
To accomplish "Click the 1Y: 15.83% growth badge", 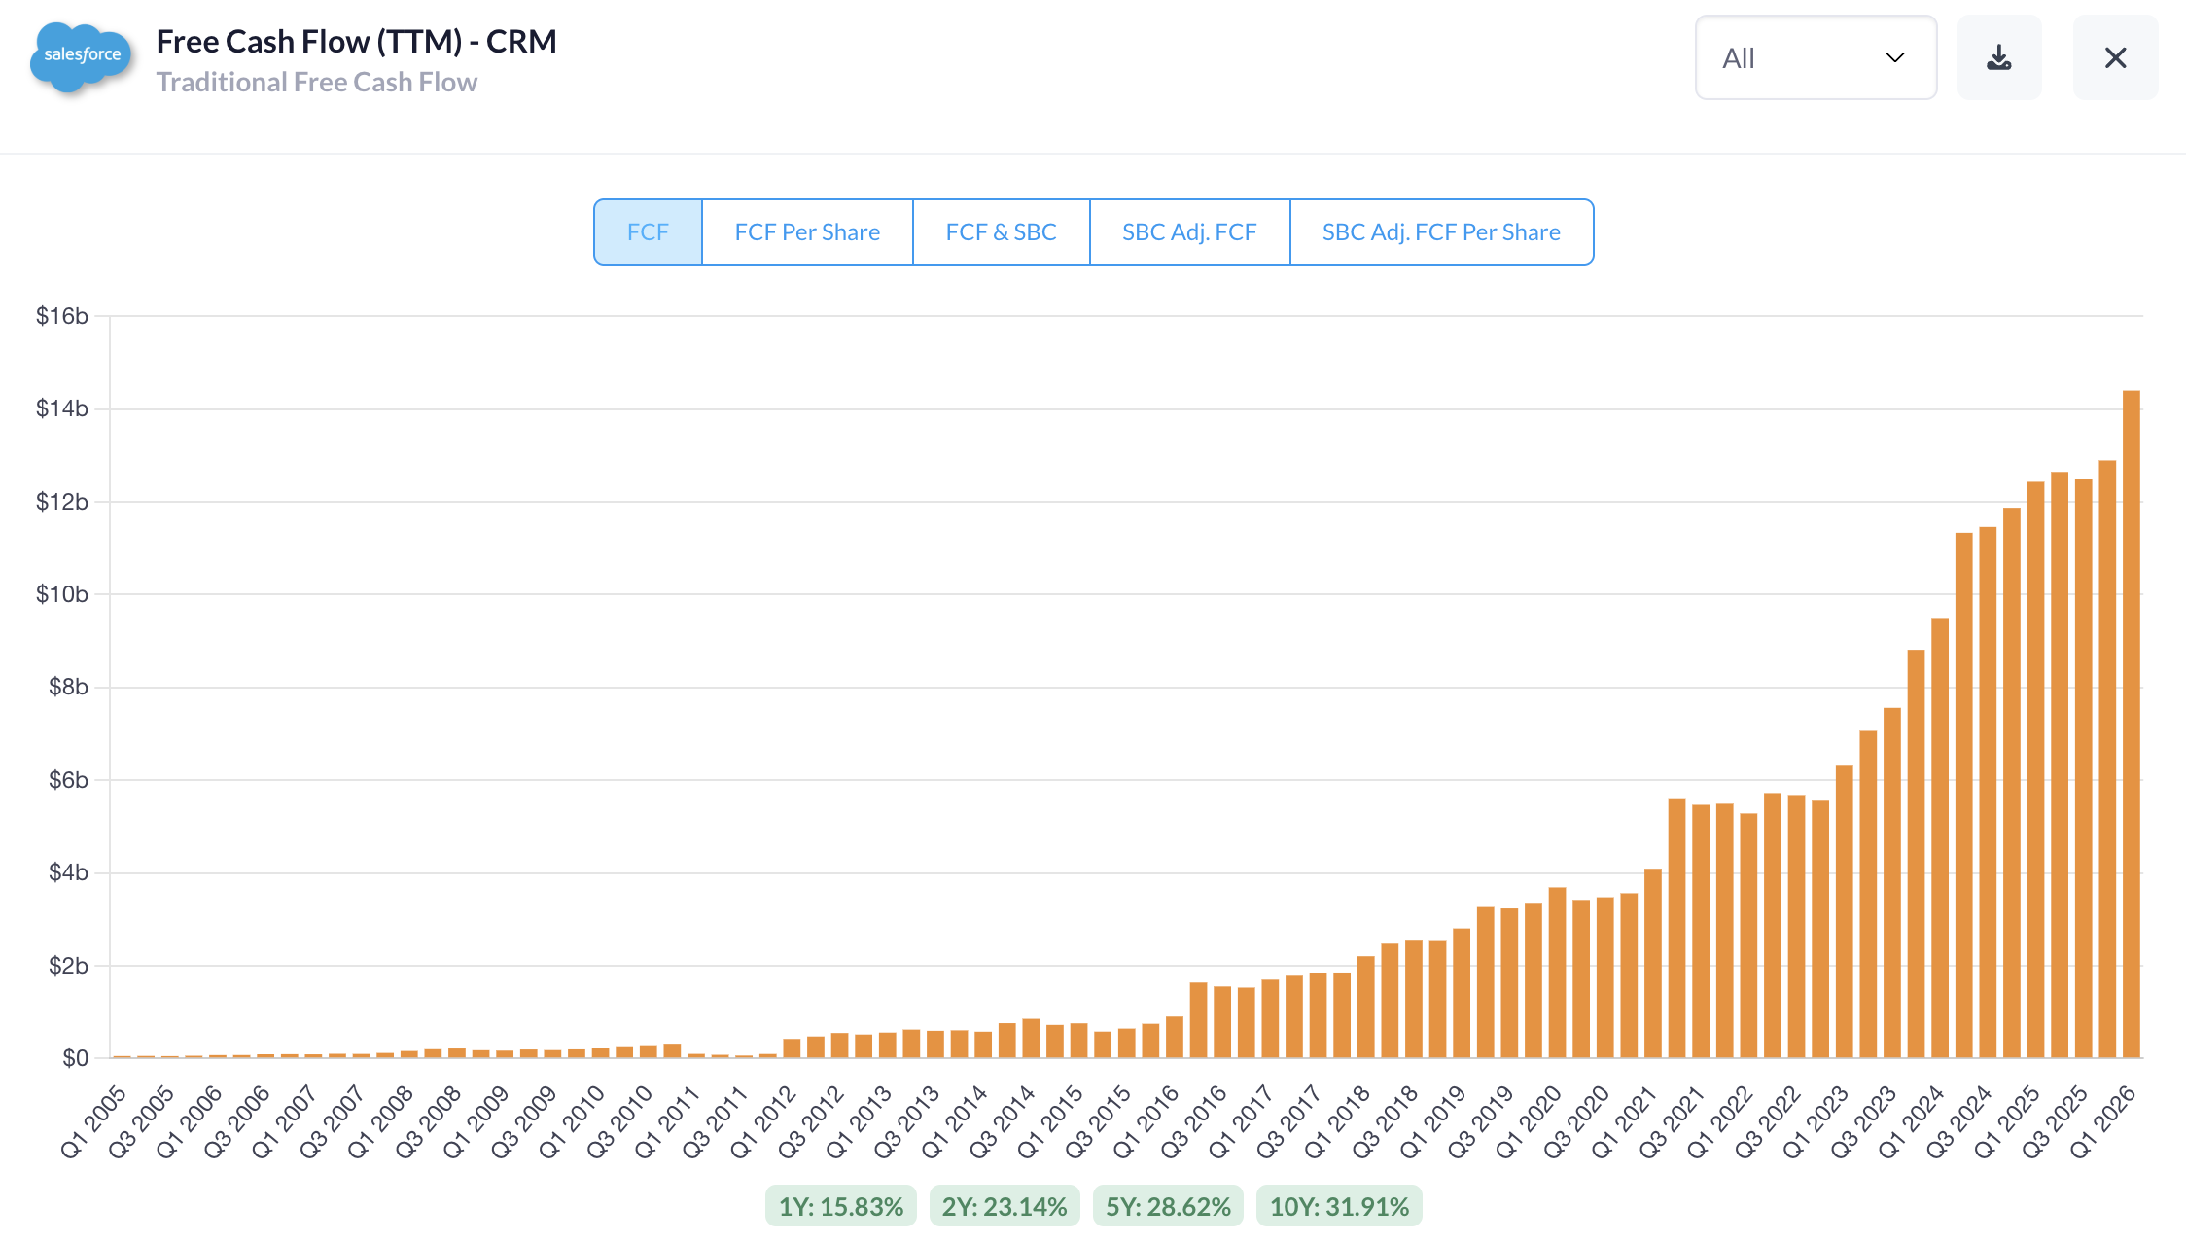I will (x=840, y=1206).
